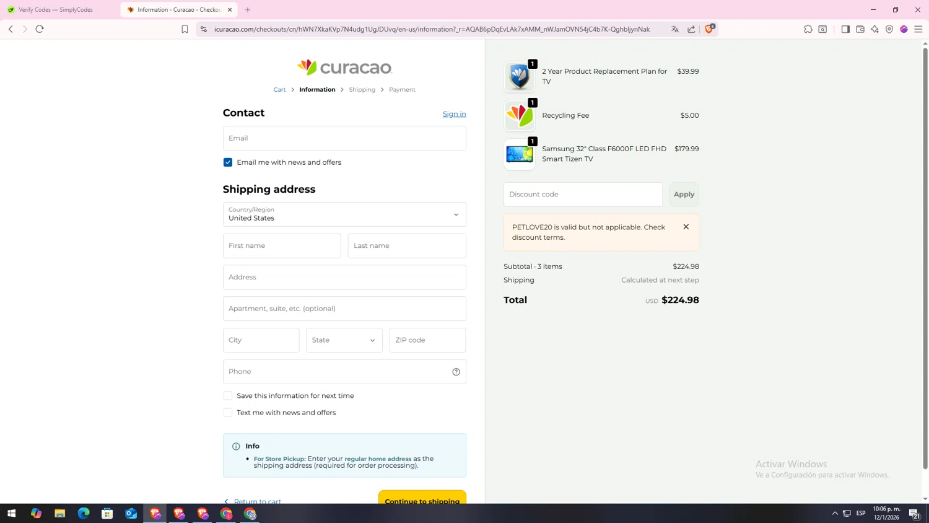Focus the First name field
The height and width of the screenshot is (523, 929).
(x=282, y=246)
